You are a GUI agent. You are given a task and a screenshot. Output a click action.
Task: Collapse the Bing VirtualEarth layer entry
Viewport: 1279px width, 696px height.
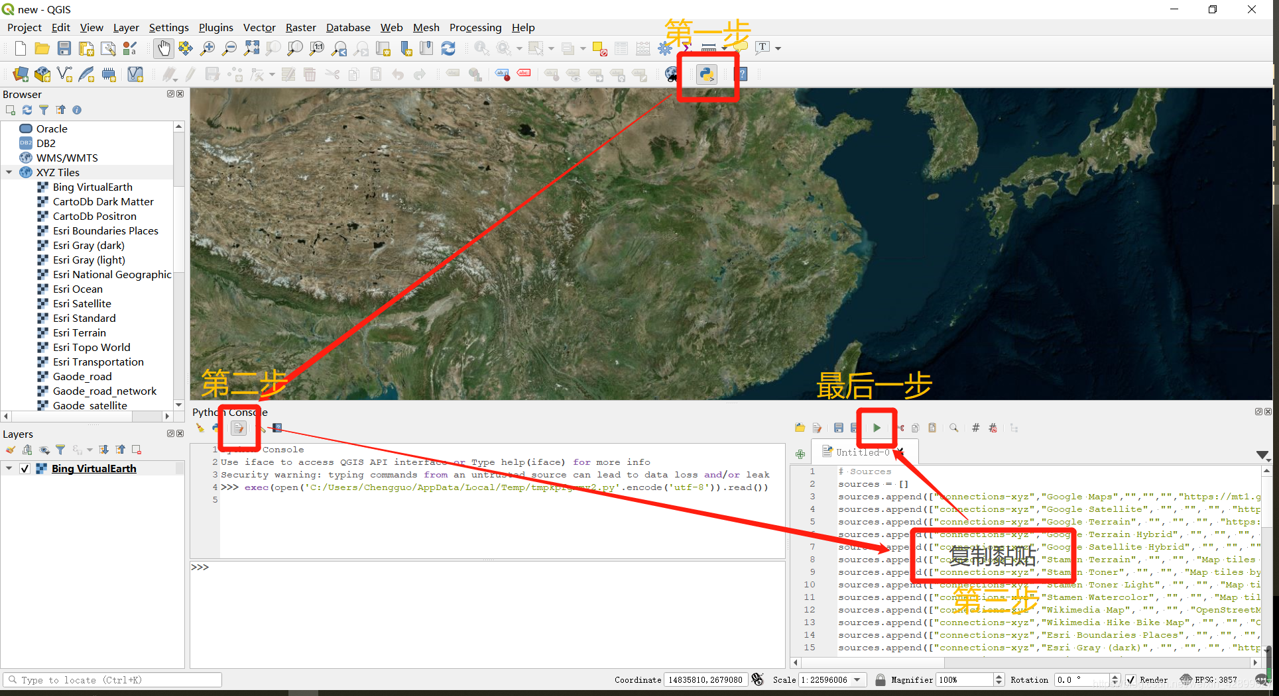click(x=9, y=468)
